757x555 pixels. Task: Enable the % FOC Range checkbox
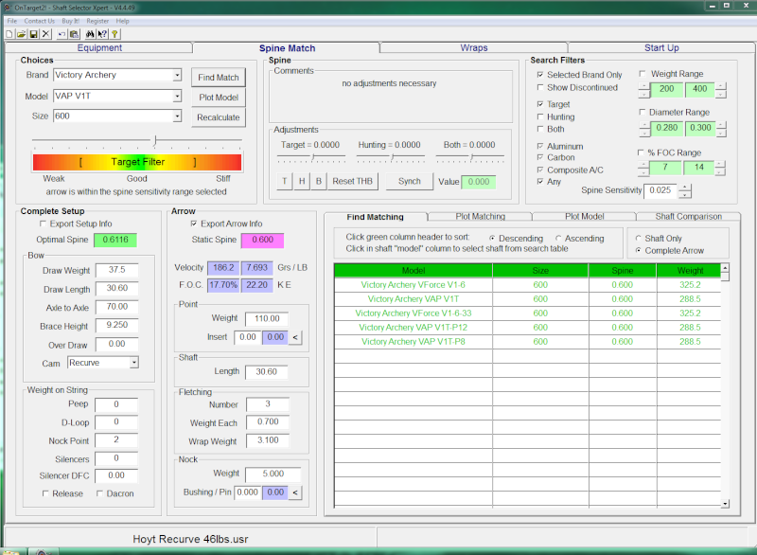642,152
